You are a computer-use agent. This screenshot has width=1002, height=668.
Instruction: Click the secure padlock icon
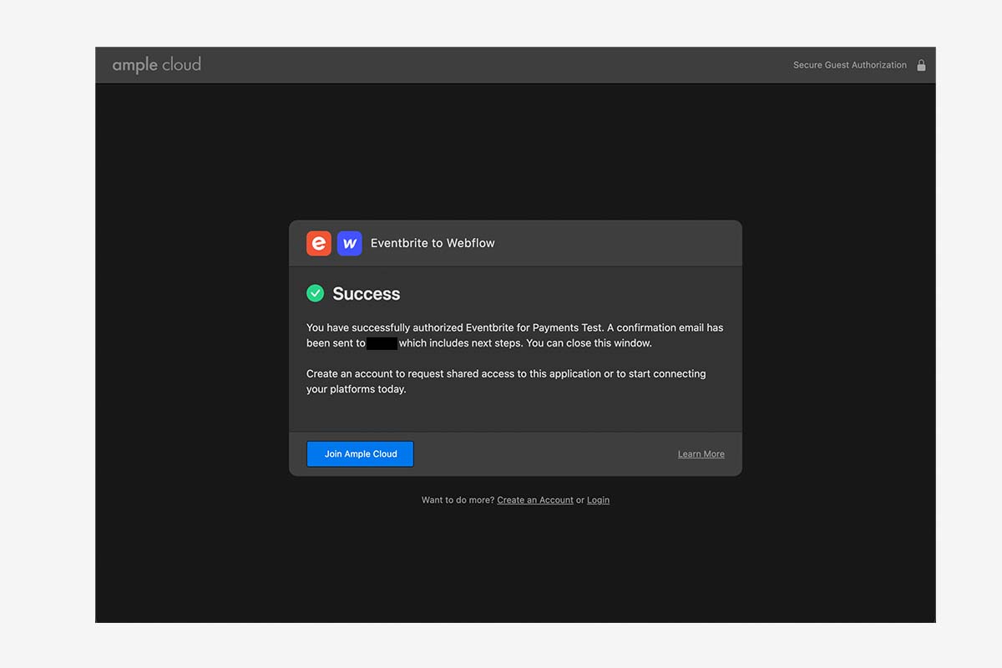click(x=921, y=65)
